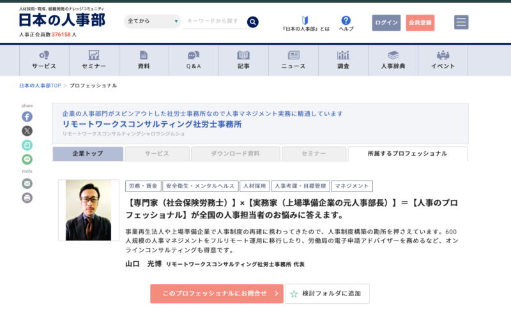Open the 人事辞典 navigation item
Viewport: 511px width, 314px height.
click(393, 60)
